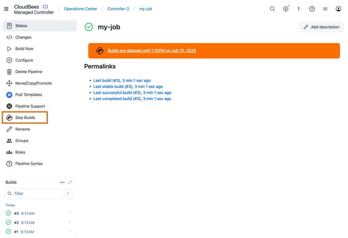Open the Last completed build (#3) permalink
Image resolution: width=348 pixels, height=238 pixels.
click(x=132, y=99)
